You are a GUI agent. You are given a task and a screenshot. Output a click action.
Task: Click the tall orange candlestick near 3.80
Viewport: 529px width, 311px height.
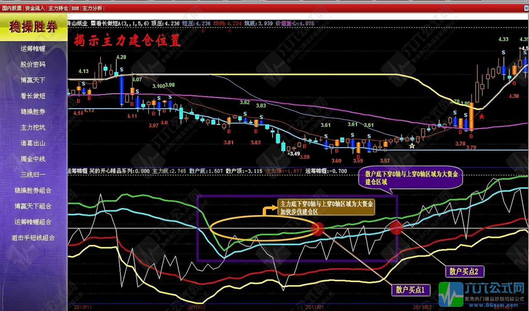tap(471, 119)
